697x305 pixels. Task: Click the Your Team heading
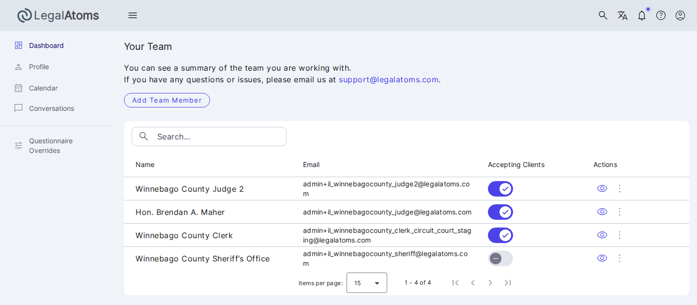(148, 46)
